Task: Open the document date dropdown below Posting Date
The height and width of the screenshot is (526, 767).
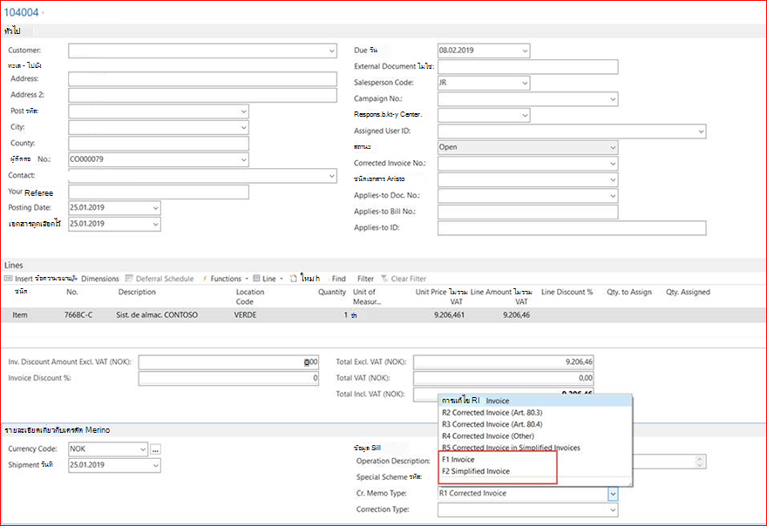Action: coord(155,225)
